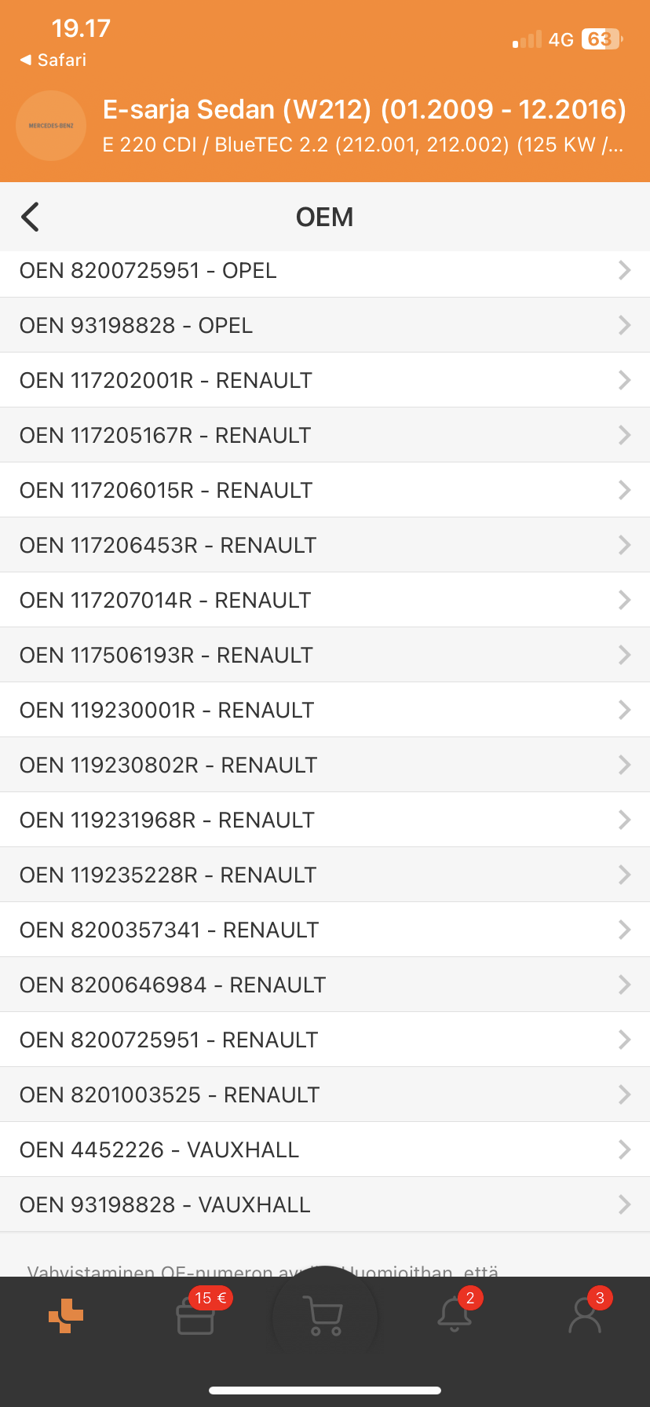
Task: Tap the back arrow in OEM header
Action: point(31,217)
